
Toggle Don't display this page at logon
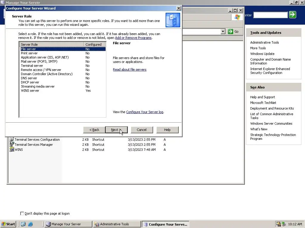click(22, 213)
